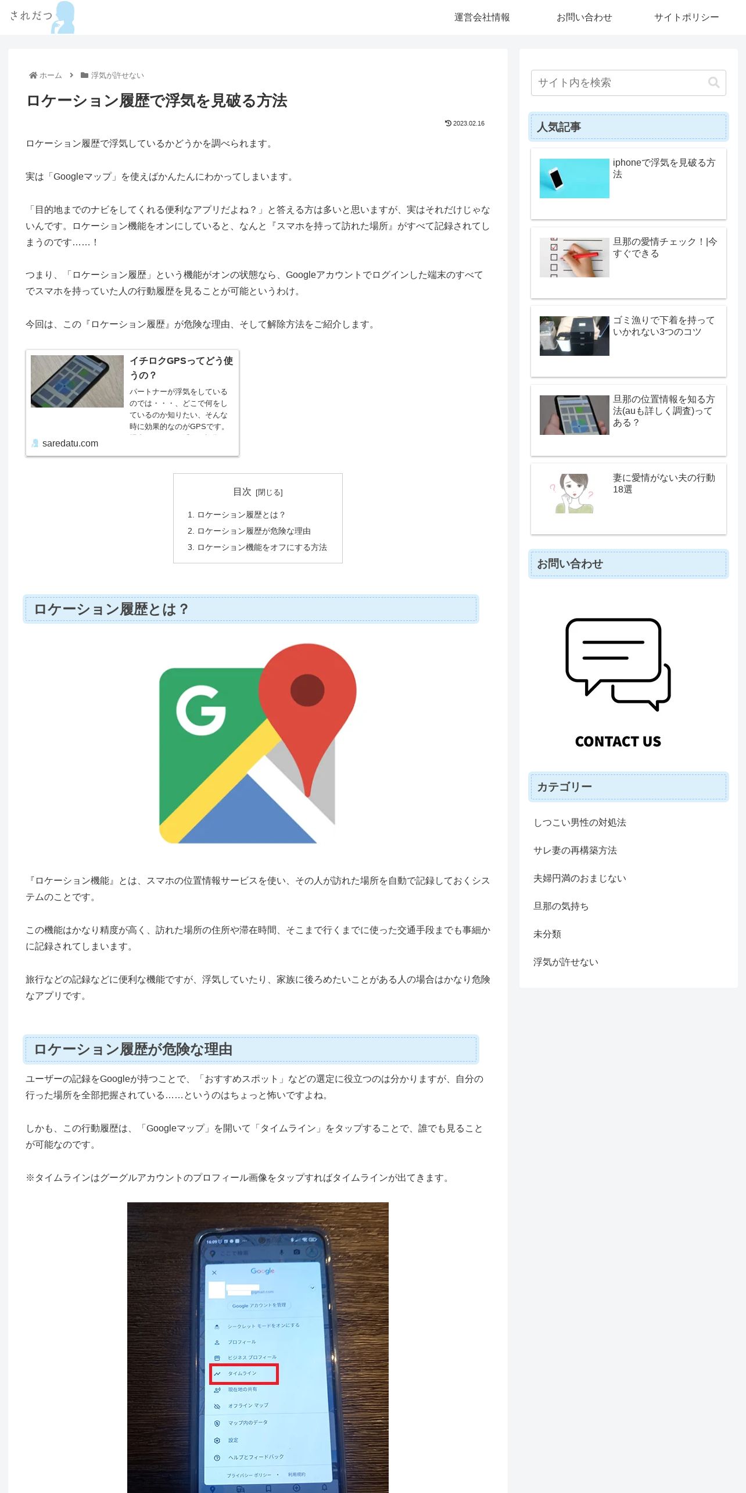Image resolution: width=746 pixels, height=1493 pixels.
Task: Click the CONTACT US speech bubble image
Action: [x=618, y=684]
